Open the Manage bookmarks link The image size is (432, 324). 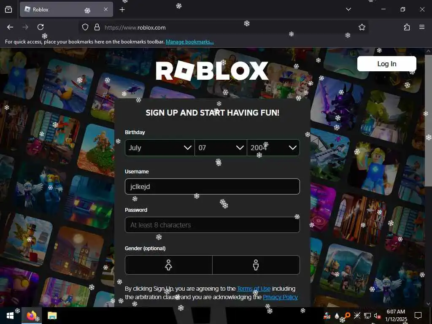(189, 42)
